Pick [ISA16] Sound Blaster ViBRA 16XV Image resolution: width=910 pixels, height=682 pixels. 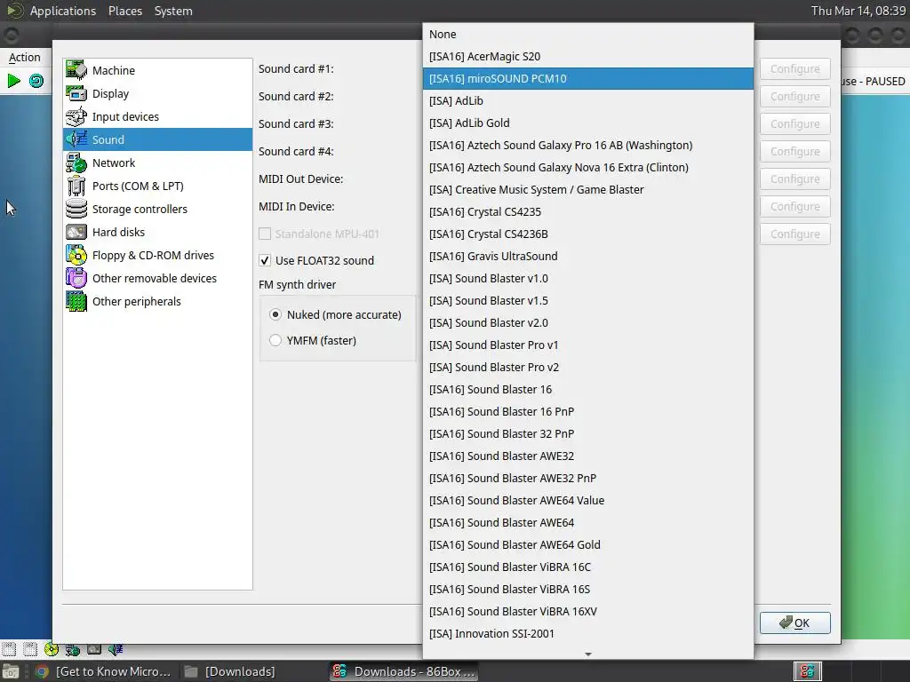click(x=588, y=611)
